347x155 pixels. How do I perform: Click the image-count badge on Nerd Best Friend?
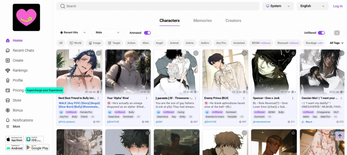click(x=91, y=53)
